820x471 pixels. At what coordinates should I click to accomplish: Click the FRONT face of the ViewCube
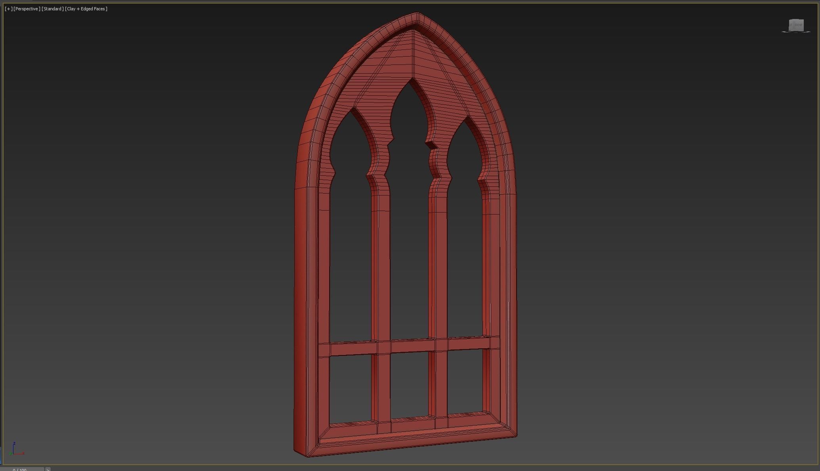coord(799,25)
